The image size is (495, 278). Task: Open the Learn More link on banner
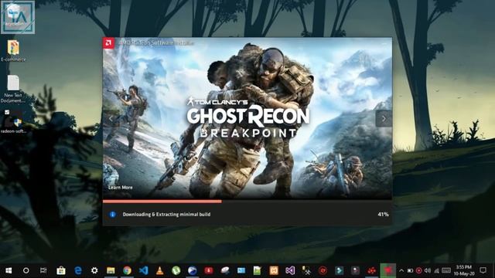[x=121, y=187]
